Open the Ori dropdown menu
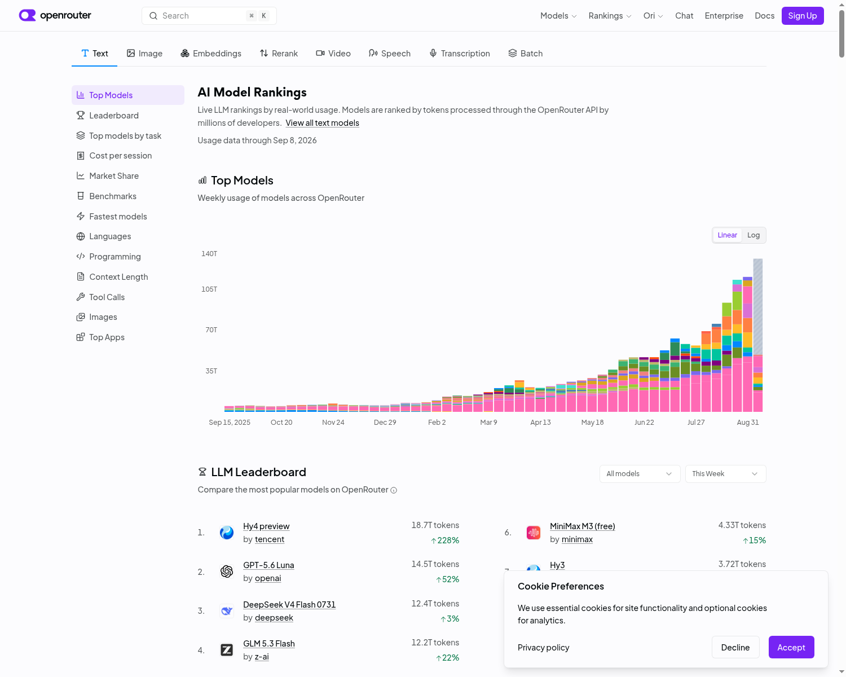 [653, 16]
